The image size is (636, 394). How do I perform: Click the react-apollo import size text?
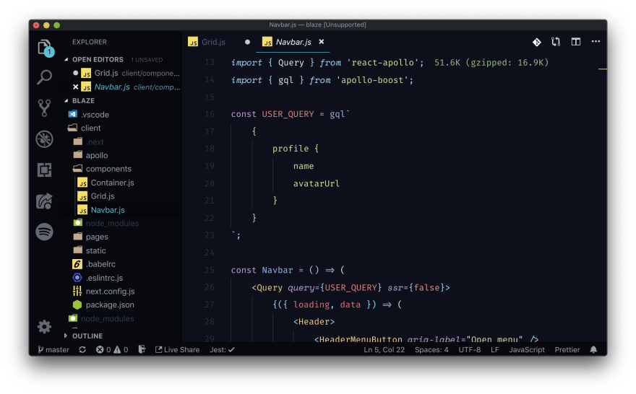[491, 62]
